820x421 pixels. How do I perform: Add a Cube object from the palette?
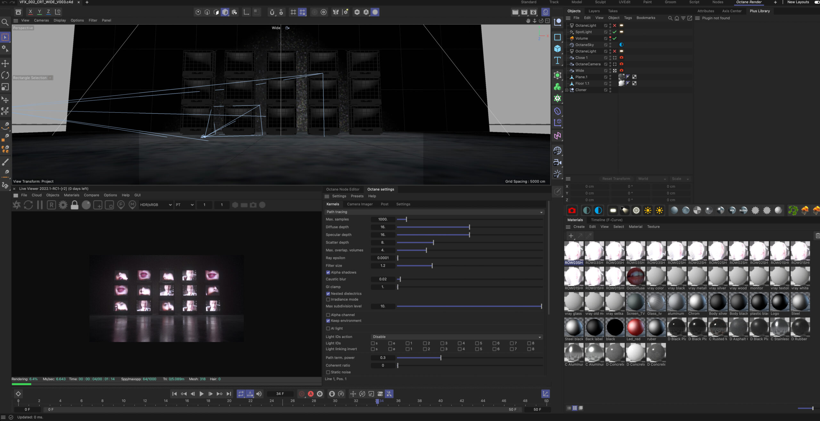(557, 49)
